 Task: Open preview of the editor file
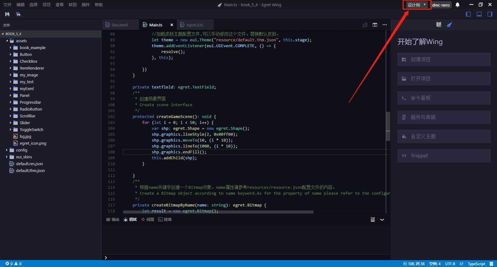point(365,25)
